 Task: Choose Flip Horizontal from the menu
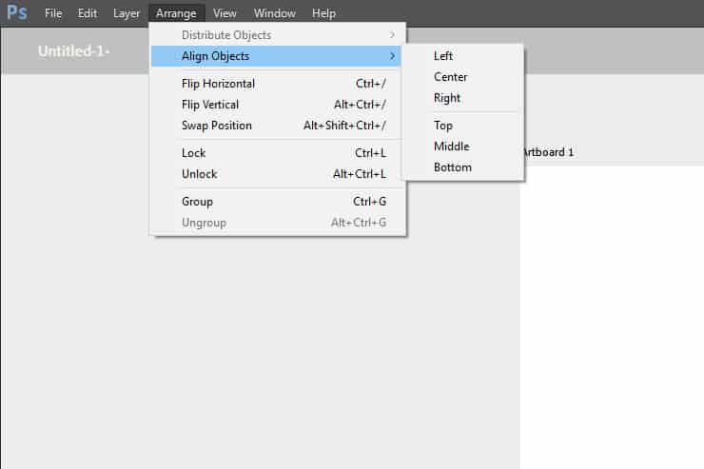pyautogui.click(x=276, y=84)
